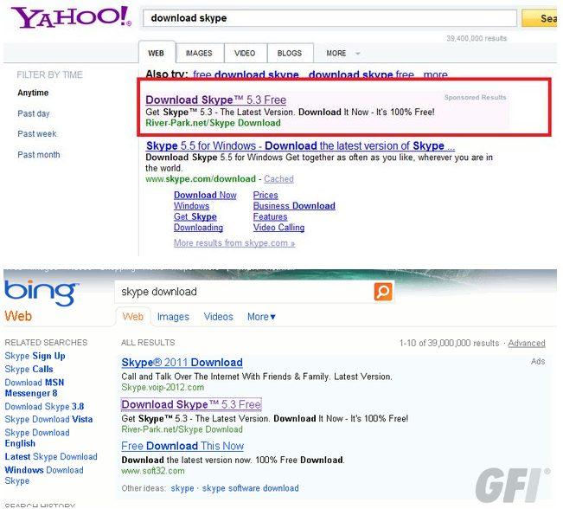
Task: Click related search 'Latest Skype Download'
Action: pyautogui.click(x=51, y=456)
